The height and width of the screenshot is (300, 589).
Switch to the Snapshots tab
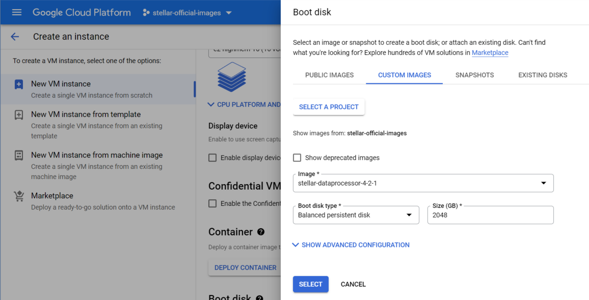click(x=474, y=75)
